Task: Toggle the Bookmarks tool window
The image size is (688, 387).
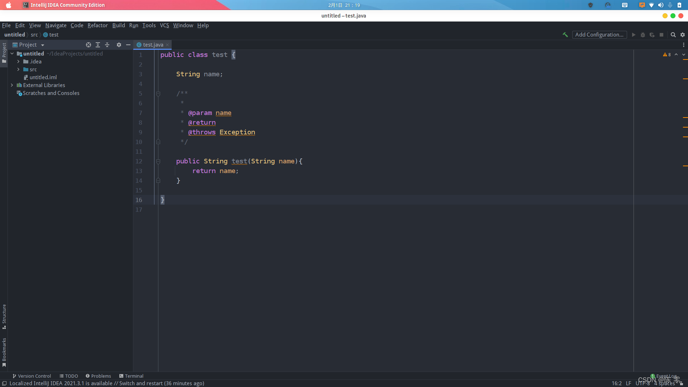Action: pos(4,352)
